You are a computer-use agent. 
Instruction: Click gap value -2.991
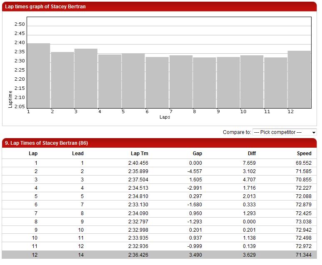click(195, 188)
